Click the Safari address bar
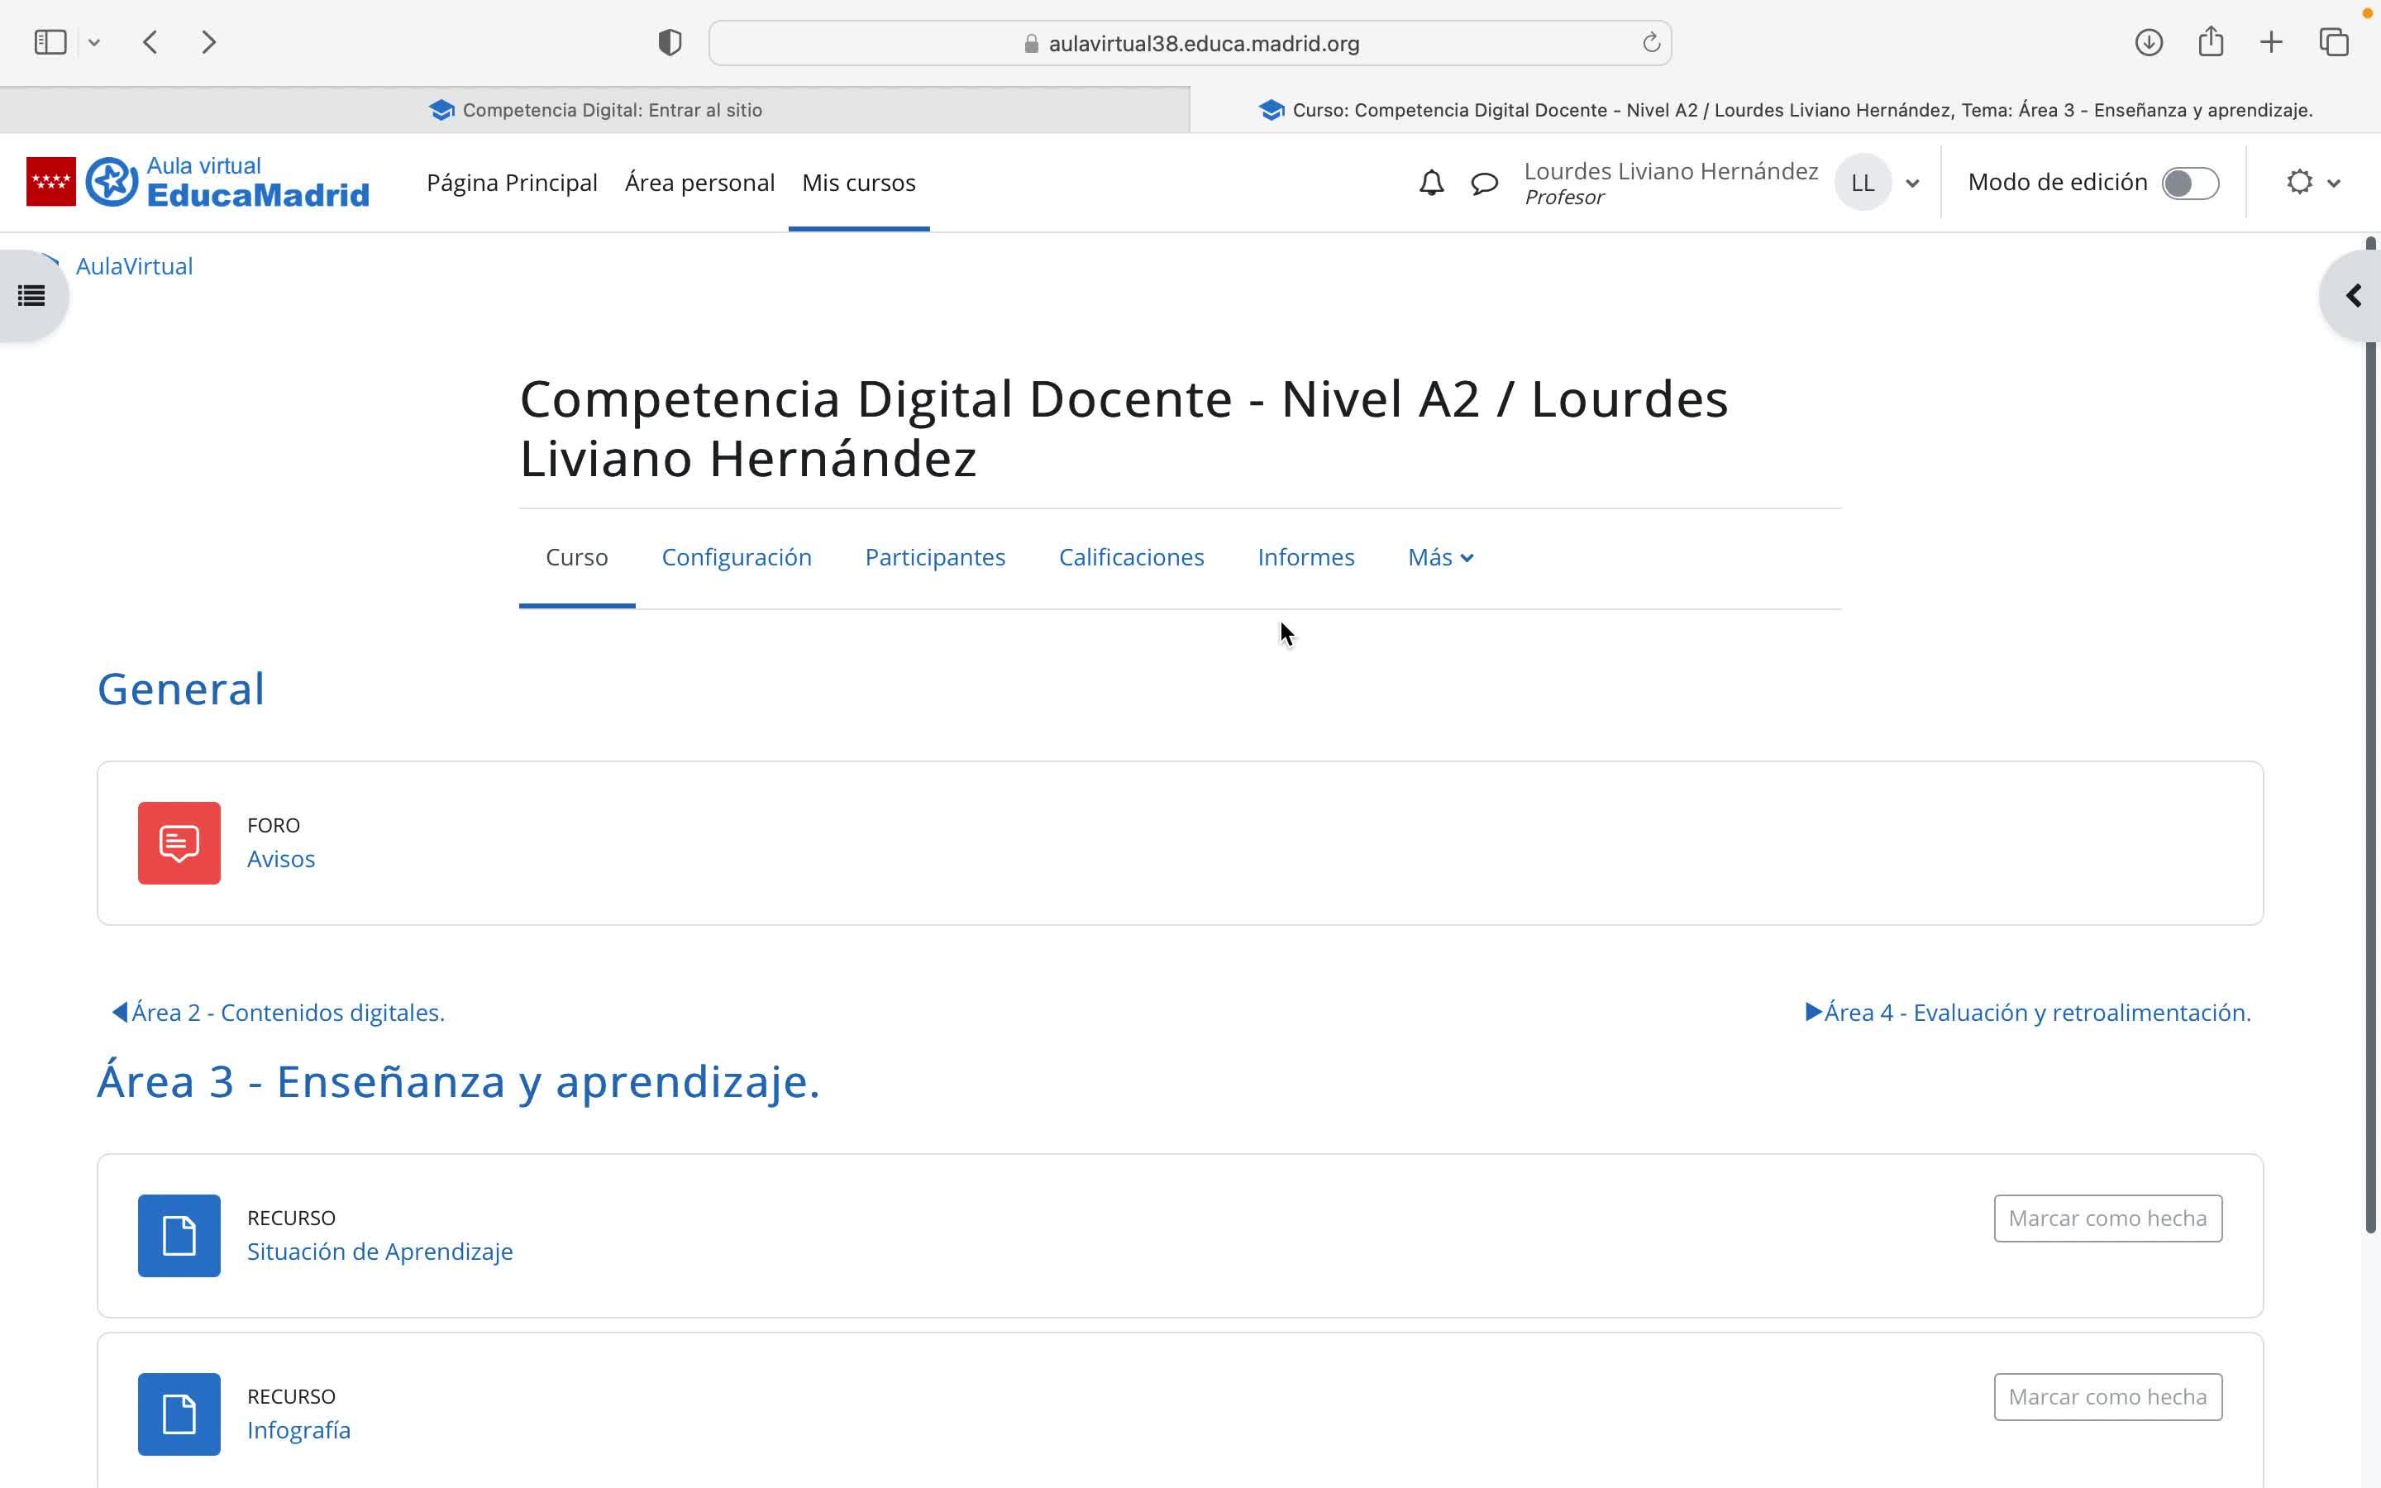2381x1488 pixels. click(x=1189, y=43)
